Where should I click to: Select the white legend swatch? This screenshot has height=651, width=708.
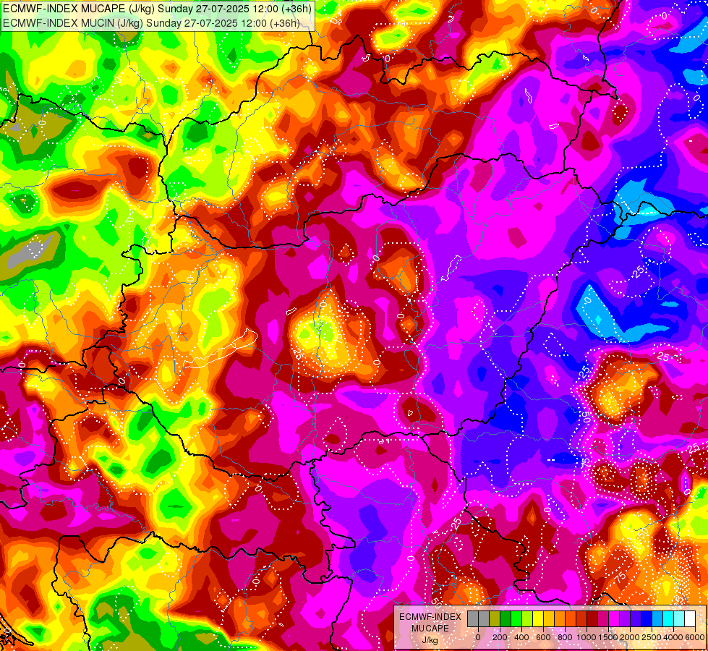(691, 619)
